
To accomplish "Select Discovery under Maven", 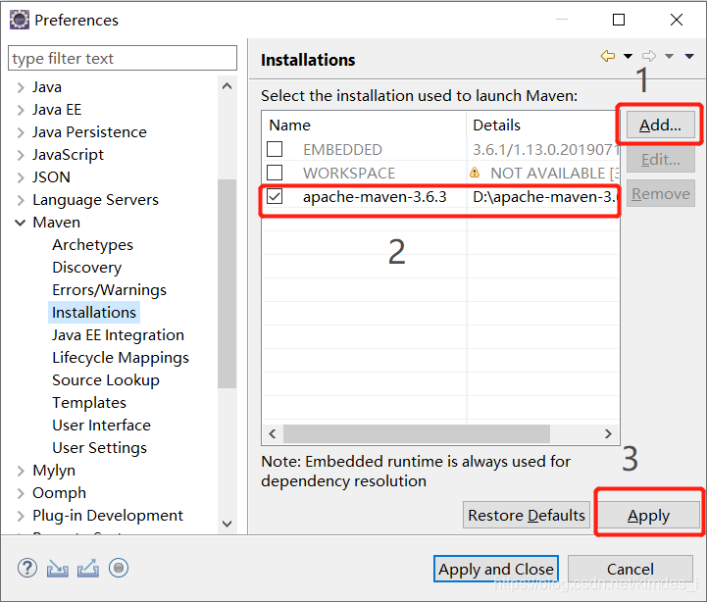I will [x=86, y=268].
